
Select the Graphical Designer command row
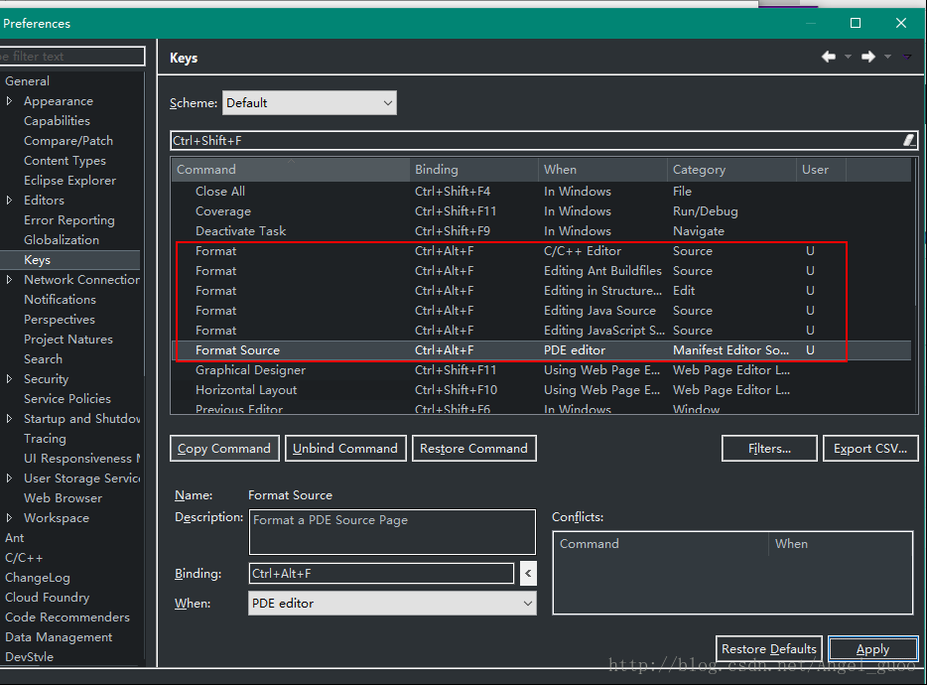(x=541, y=370)
